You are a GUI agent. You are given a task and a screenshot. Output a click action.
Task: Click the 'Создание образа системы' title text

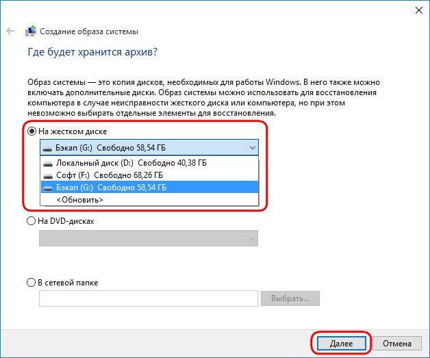coord(89,31)
